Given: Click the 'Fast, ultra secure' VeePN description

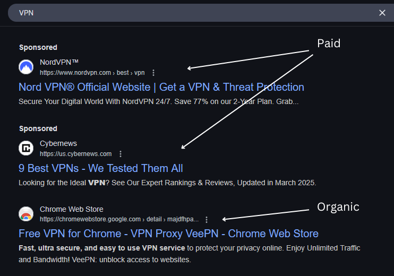Looking at the screenshot, I should point(190,254).
